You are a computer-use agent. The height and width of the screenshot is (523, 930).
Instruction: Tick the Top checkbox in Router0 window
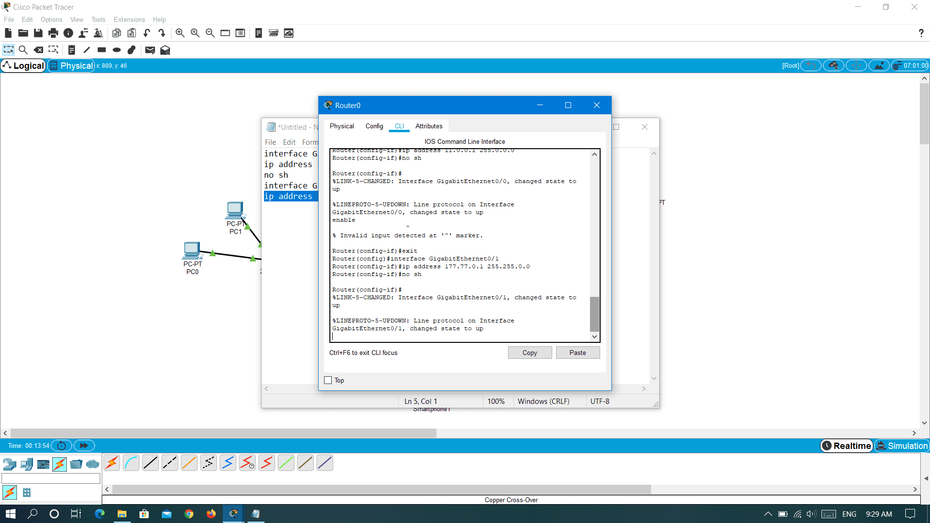328,380
